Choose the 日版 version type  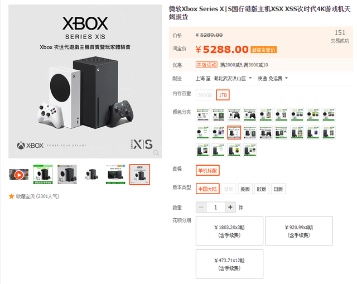pos(278,189)
